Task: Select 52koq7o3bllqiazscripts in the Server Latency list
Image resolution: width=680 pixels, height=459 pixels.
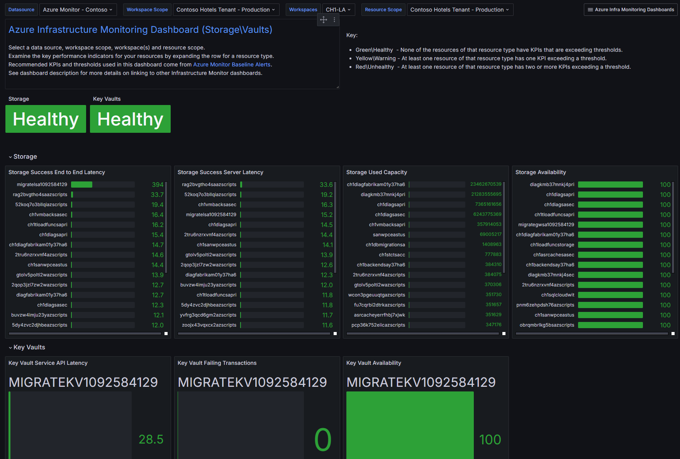Action: [x=210, y=195]
